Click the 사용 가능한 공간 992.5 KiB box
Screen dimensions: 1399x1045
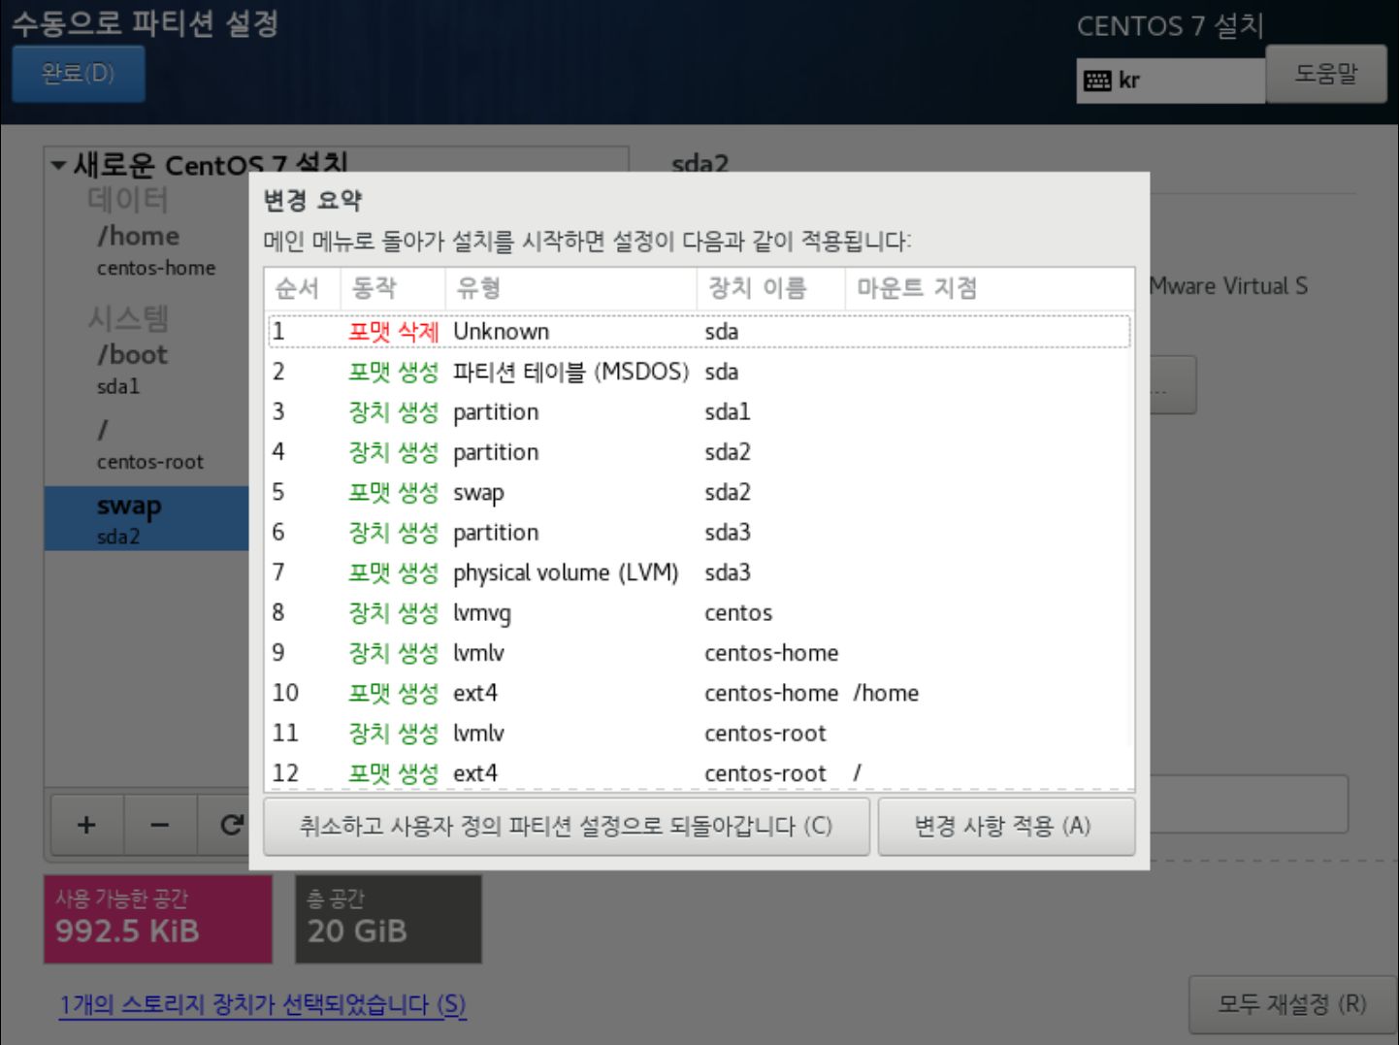[158, 919]
